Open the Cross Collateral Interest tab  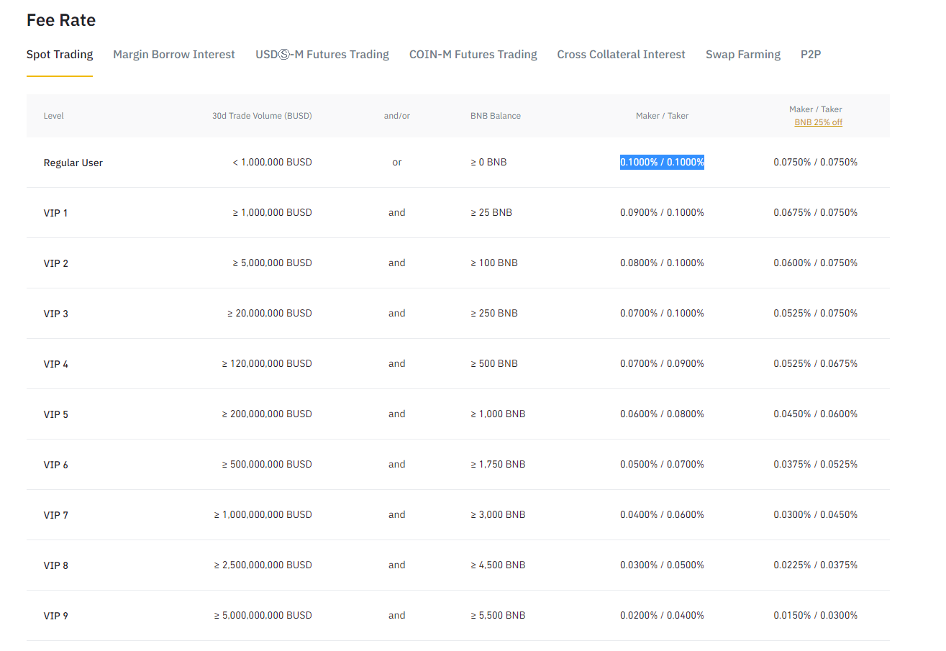[622, 55]
